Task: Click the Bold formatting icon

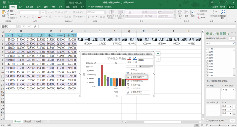Action: click(21, 17)
